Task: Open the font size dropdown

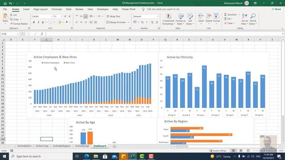Action: [x=61, y=16]
